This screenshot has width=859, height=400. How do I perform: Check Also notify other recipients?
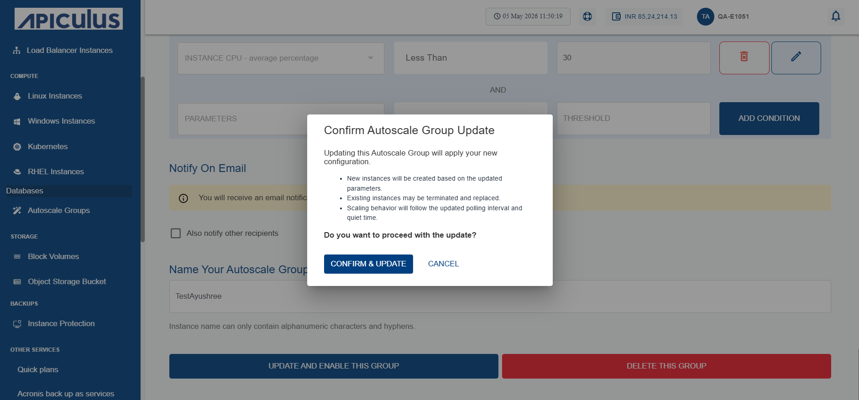tap(176, 234)
